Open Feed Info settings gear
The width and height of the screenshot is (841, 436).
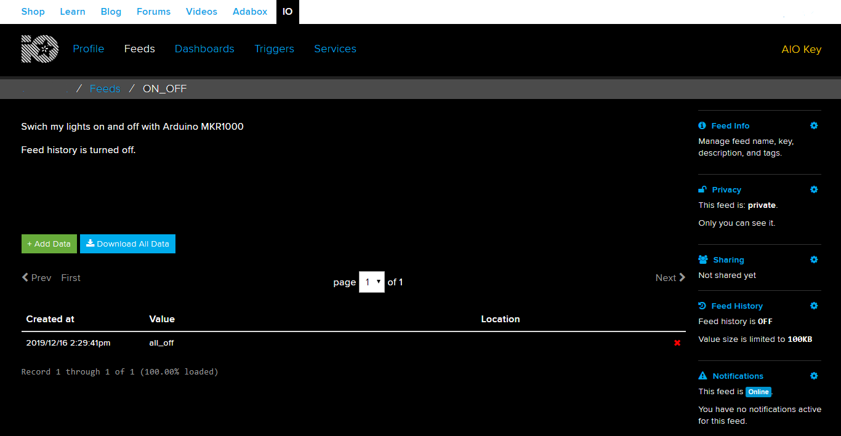coord(814,125)
